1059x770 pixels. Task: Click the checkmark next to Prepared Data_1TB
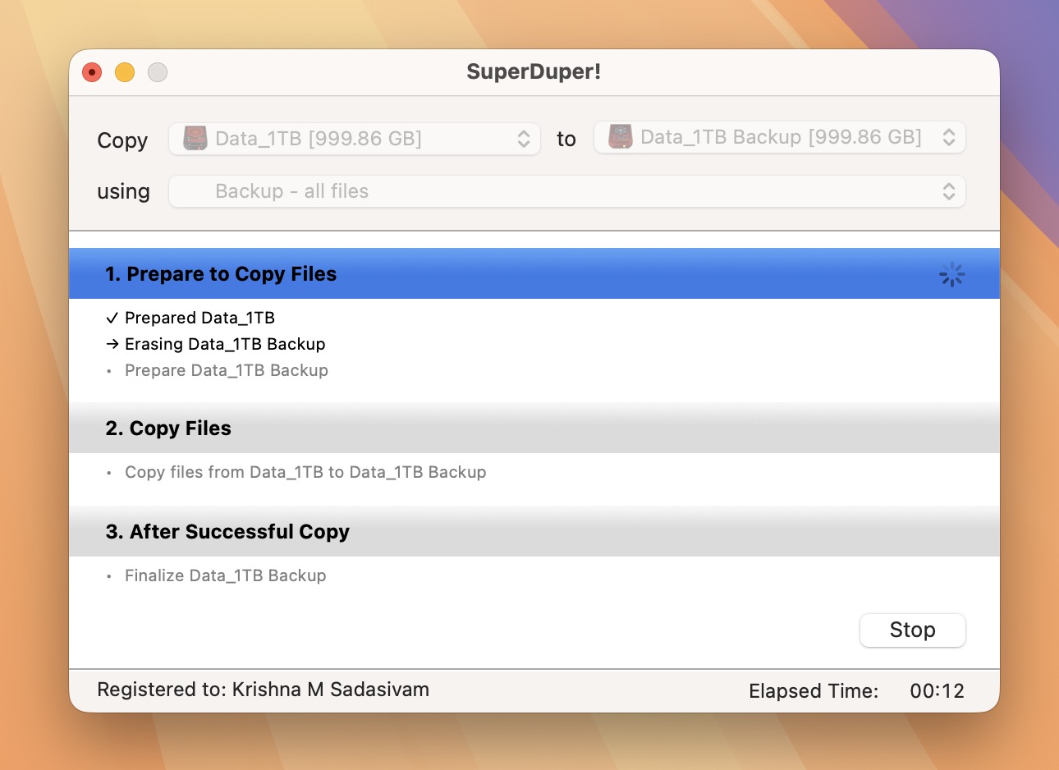112,319
